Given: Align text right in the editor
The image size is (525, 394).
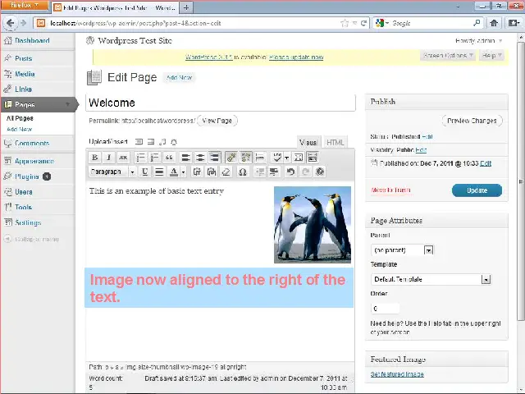Looking at the screenshot, I should (214, 157).
